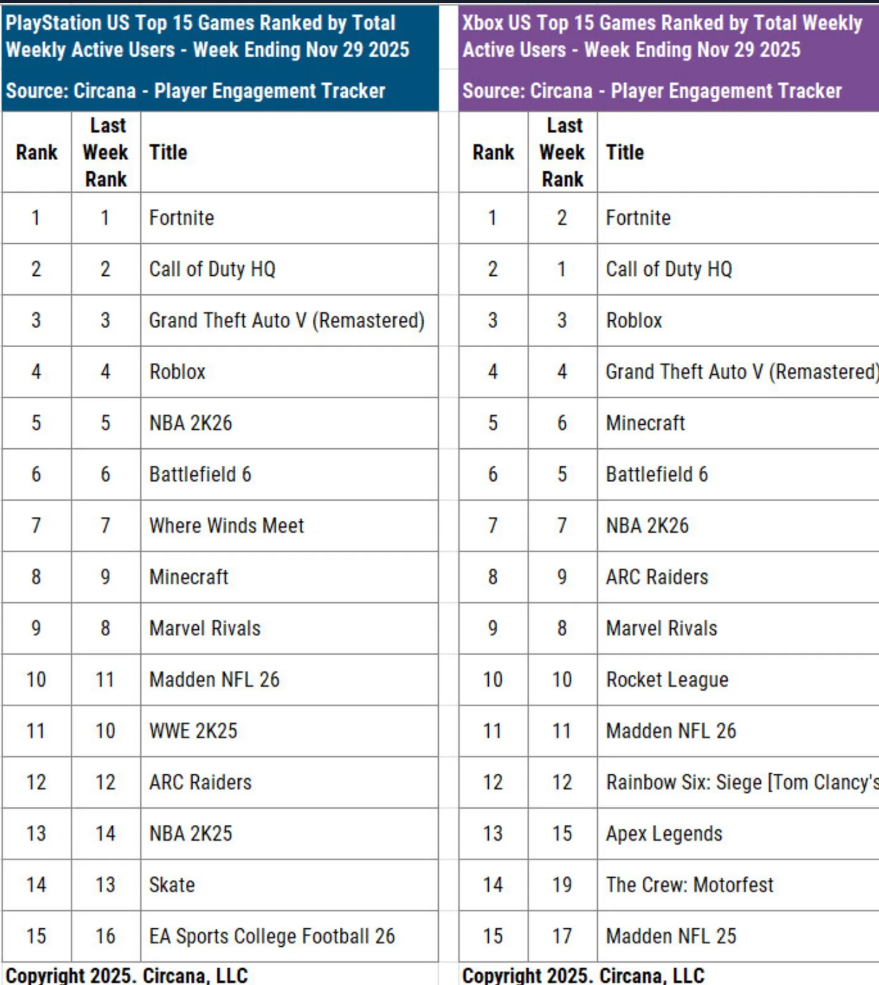The image size is (879, 985).
Task: Click the Rainbow Six: Siege title cell
Action: pos(741,782)
